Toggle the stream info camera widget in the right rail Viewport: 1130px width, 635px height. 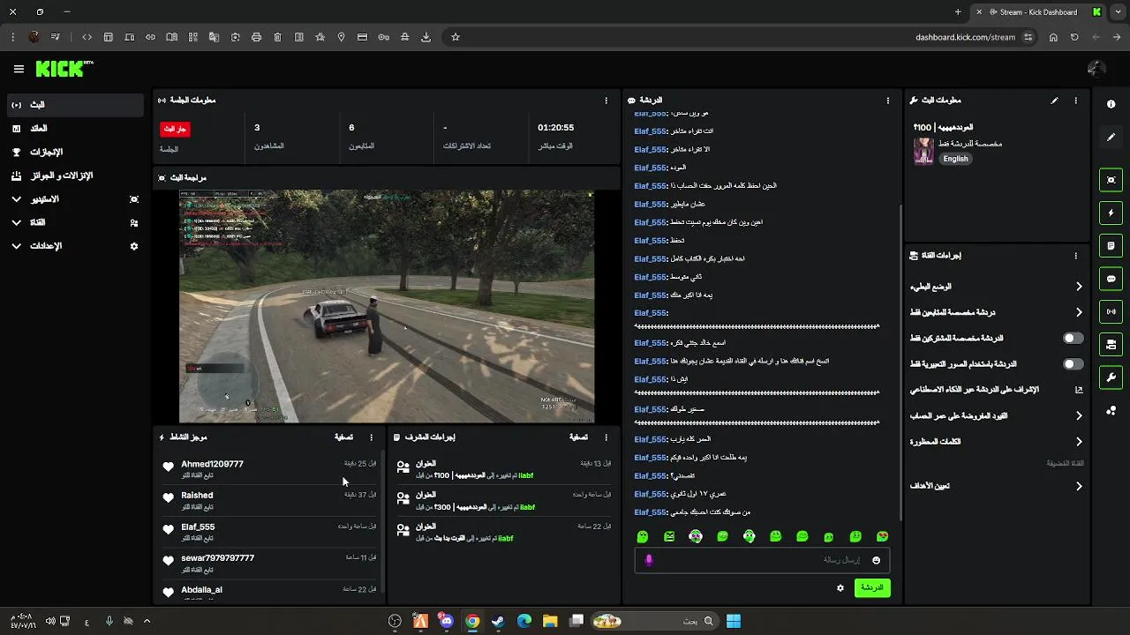pyautogui.click(x=1111, y=344)
